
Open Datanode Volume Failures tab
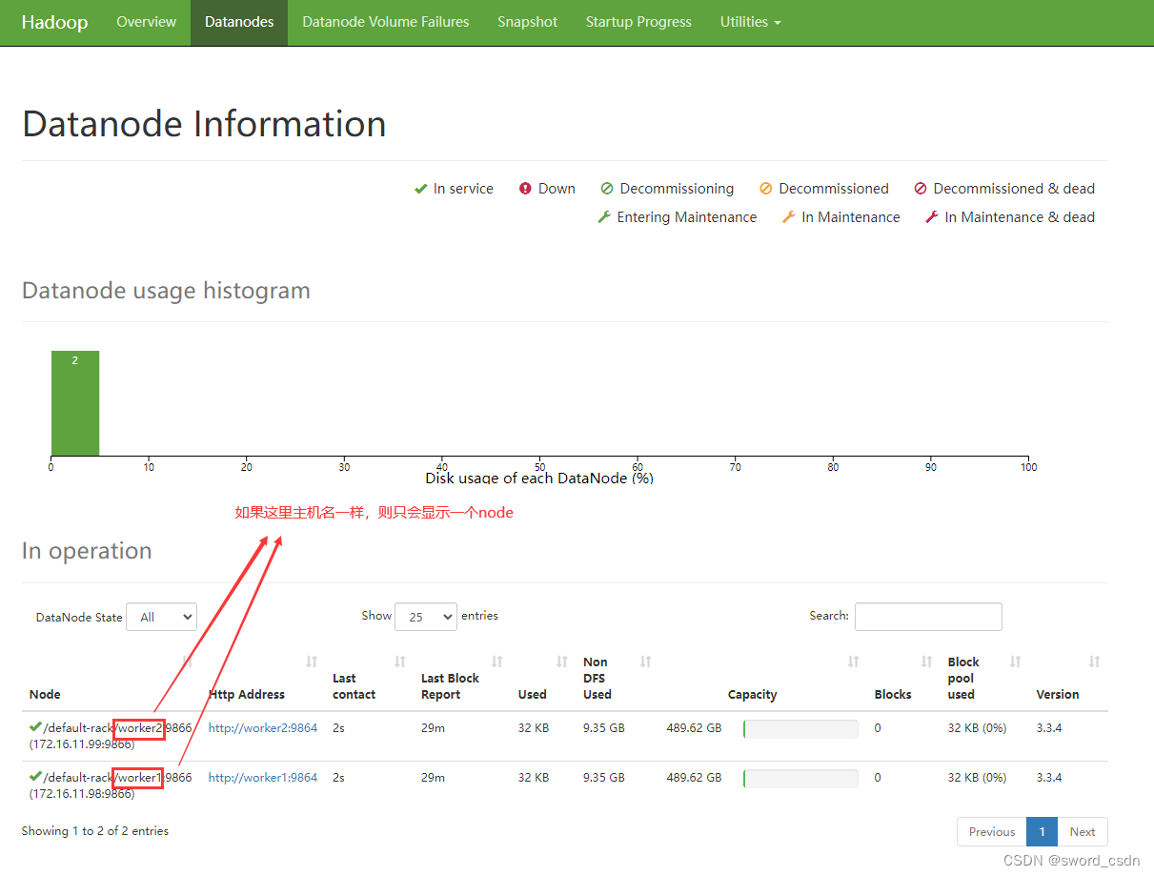point(386,22)
